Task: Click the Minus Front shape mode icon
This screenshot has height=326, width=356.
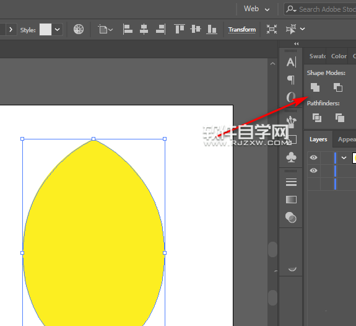Action: (x=338, y=87)
